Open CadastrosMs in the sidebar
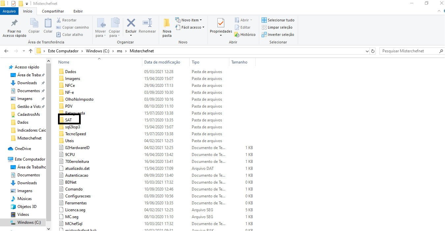The height and width of the screenshot is (231, 445). [28, 115]
